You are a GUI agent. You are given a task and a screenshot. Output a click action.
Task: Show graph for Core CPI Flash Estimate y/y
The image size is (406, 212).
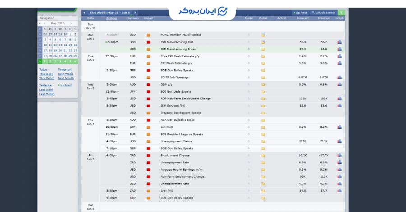point(339,56)
